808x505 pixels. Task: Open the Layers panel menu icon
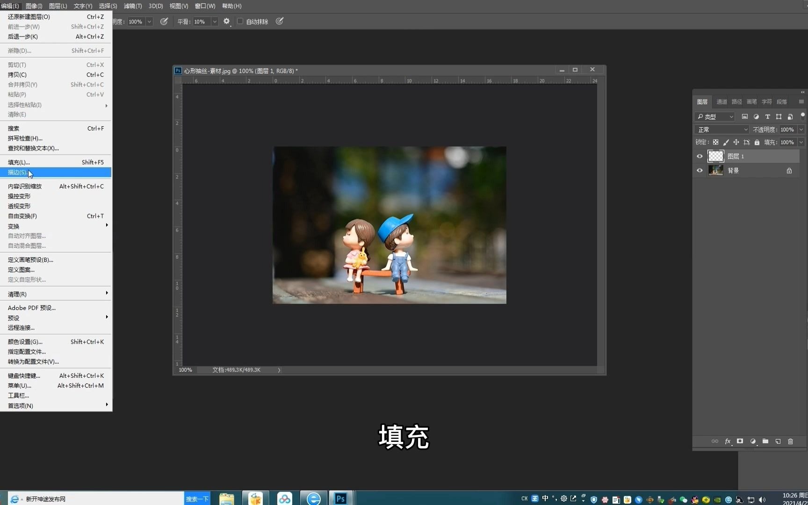pyautogui.click(x=801, y=101)
